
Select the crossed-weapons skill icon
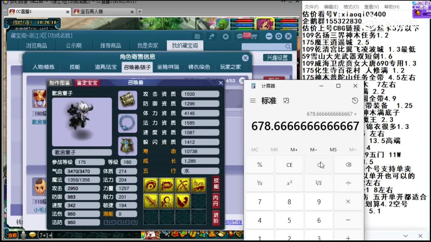click(x=183, y=185)
